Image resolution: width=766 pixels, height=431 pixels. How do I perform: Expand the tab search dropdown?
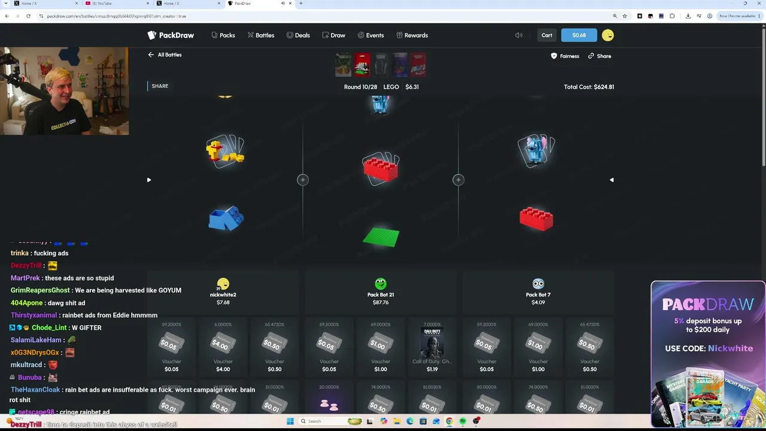point(7,4)
